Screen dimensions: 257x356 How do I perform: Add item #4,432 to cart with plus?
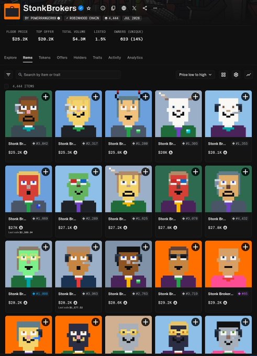pyautogui.click(x=245, y=172)
